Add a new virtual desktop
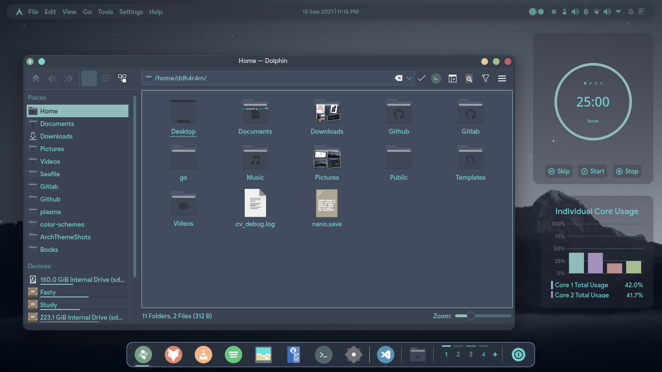662x372 pixels. pos(495,355)
